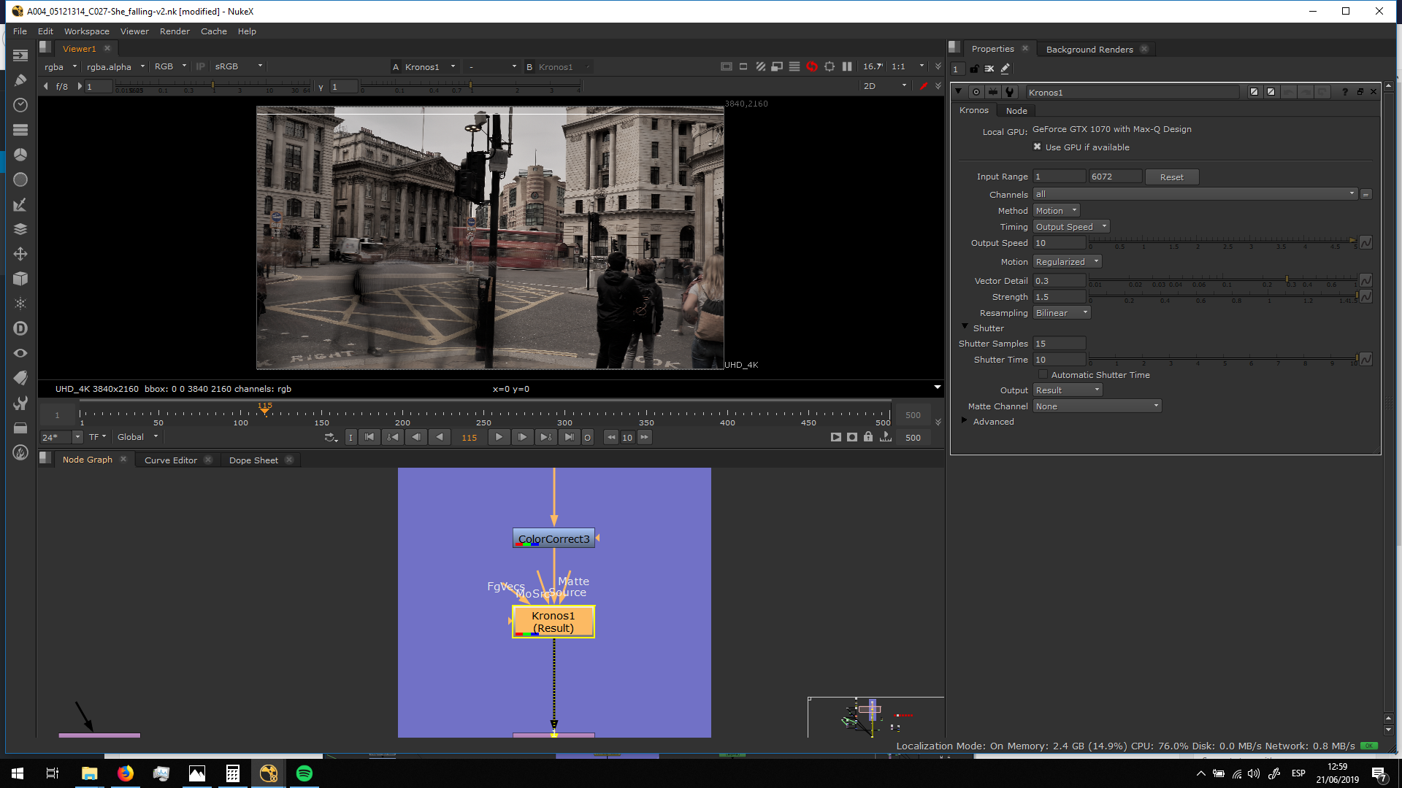Open the Render menu
This screenshot has width=1402, height=788.
click(175, 31)
